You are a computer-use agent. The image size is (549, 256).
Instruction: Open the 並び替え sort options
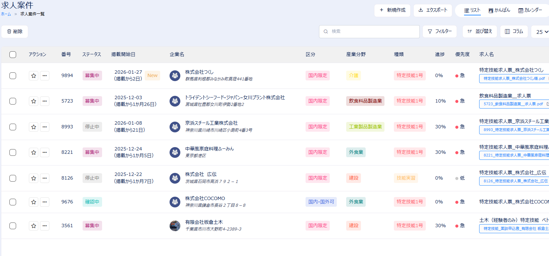[x=479, y=31]
